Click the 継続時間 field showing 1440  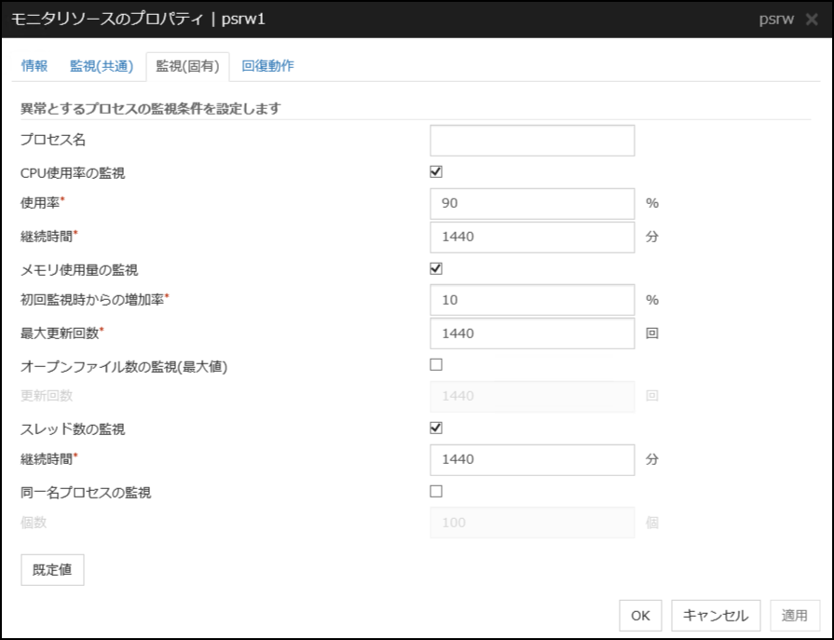pyautogui.click(x=531, y=237)
